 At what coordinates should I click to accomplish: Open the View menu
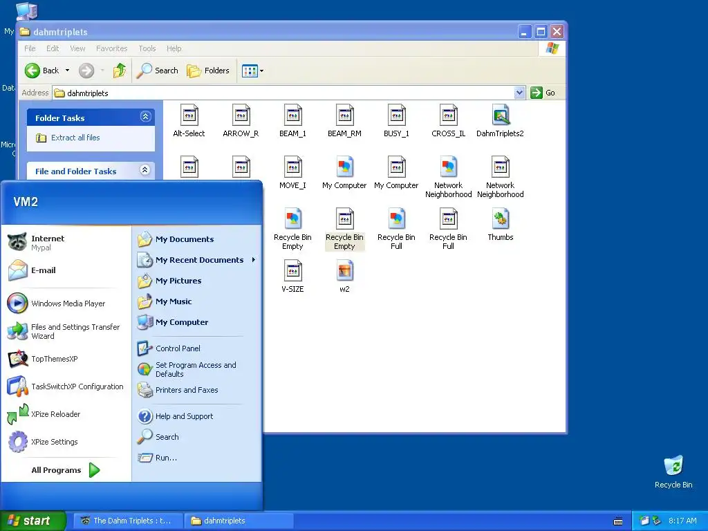pyautogui.click(x=77, y=48)
